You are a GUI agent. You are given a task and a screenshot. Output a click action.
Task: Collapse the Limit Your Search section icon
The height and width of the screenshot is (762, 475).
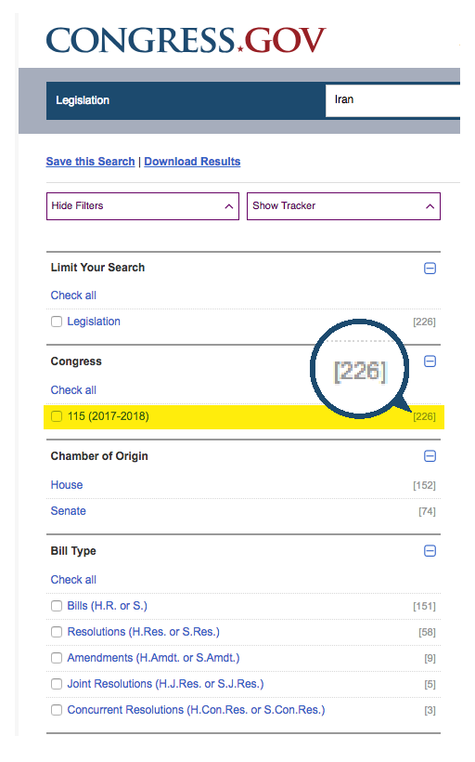point(430,269)
